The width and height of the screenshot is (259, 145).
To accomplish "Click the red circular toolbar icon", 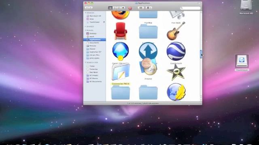I will [x=130, y=8].
